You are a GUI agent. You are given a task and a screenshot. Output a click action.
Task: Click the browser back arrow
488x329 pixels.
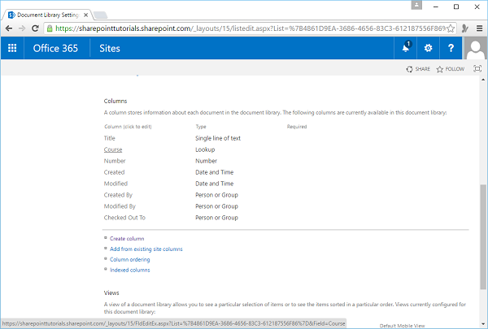point(9,28)
